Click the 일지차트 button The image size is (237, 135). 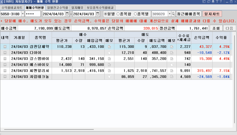click(212, 14)
